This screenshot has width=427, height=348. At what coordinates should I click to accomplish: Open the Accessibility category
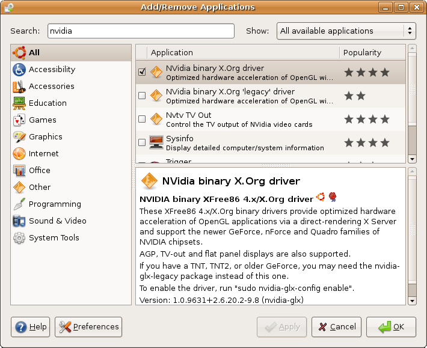(x=71, y=69)
